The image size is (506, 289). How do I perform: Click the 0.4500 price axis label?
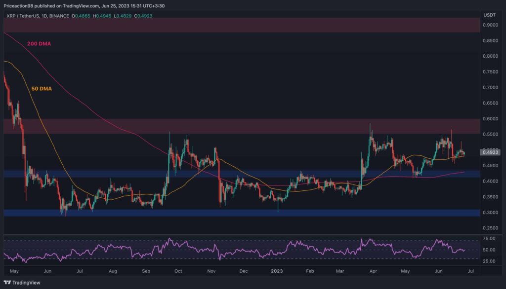tap(490, 166)
